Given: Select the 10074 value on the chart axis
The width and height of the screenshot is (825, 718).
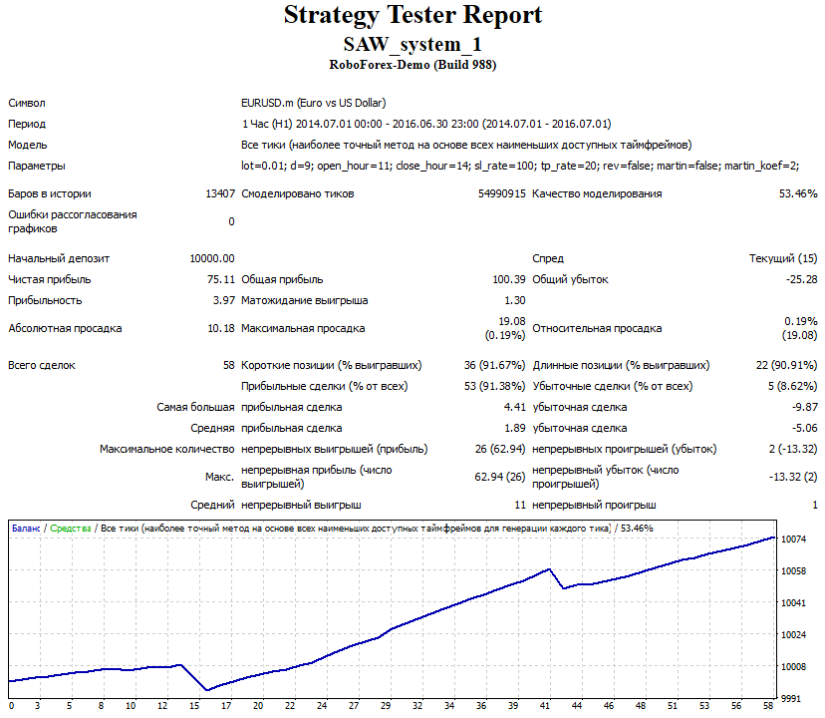Looking at the screenshot, I should [792, 538].
